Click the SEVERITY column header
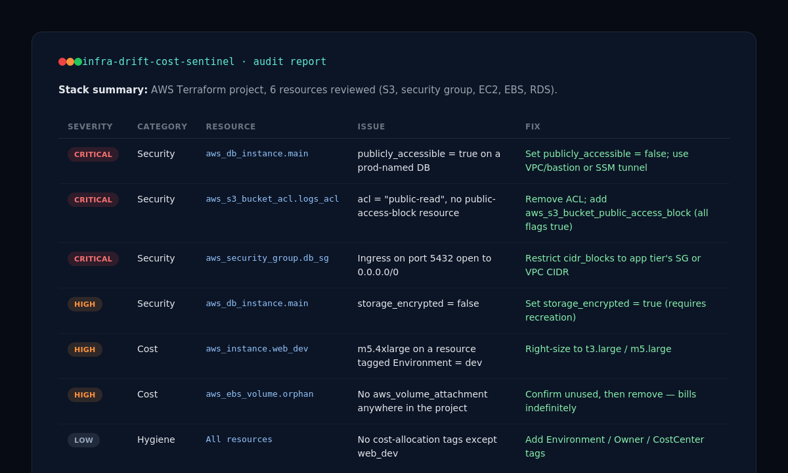 [x=90, y=127]
